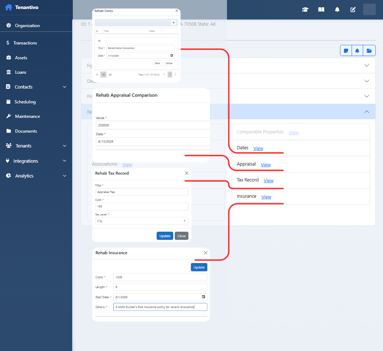
Task: Open the Tax Level dropdown showing City
Action: [x=142, y=221]
